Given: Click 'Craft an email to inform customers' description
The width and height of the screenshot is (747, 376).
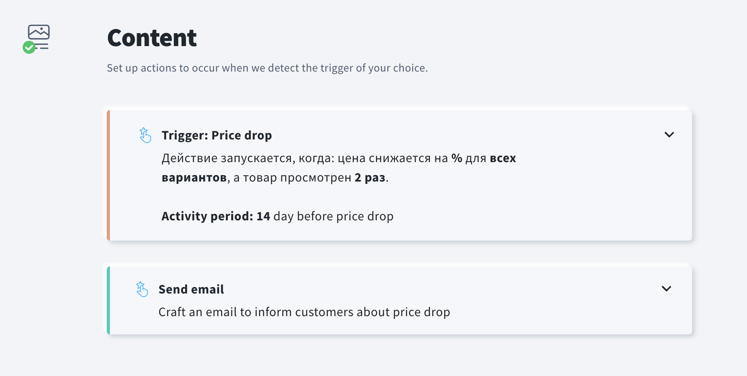Looking at the screenshot, I should (304, 312).
